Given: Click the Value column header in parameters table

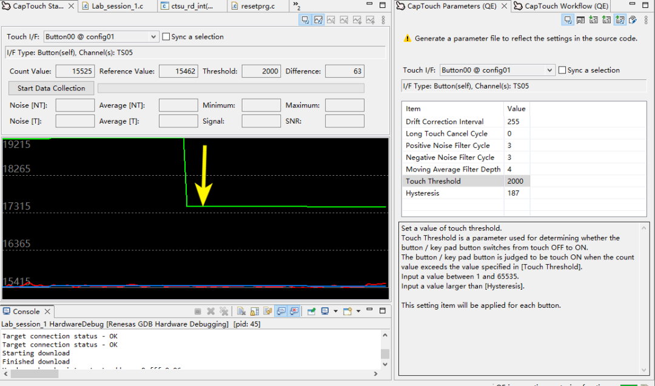Looking at the screenshot, I should [x=517, y=108].
